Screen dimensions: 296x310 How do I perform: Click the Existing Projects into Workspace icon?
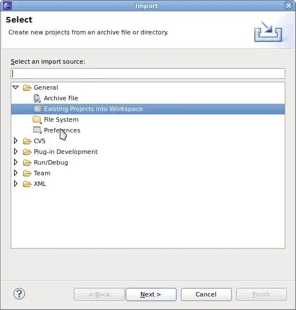pos(37,109)
